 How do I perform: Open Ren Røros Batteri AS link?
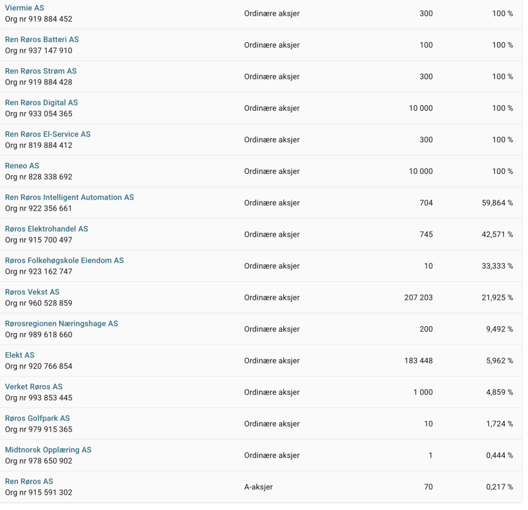(x=42, y=40)
